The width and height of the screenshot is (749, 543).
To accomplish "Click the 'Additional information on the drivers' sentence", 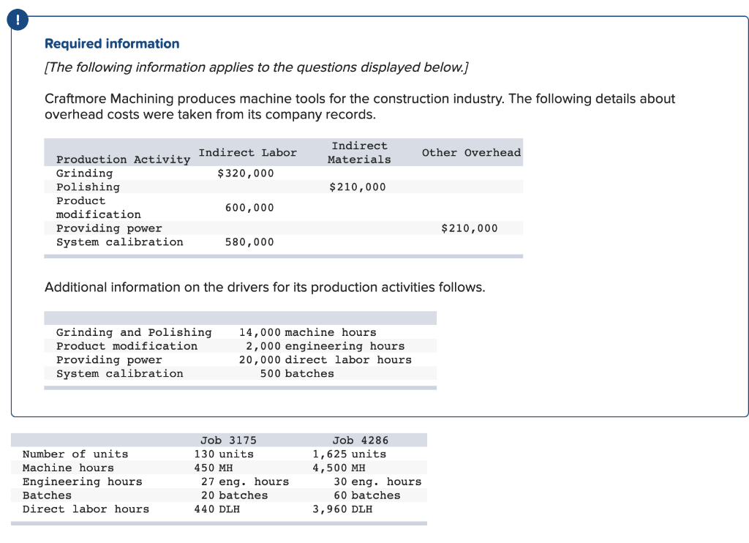I will click(x=265, y=287).
